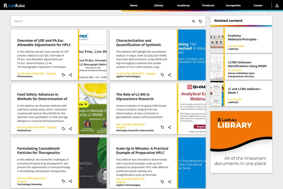This screenshot has height=189, width=283.
Task: Open tag filter icon in search bar
Action: click(x=201, y=21)
